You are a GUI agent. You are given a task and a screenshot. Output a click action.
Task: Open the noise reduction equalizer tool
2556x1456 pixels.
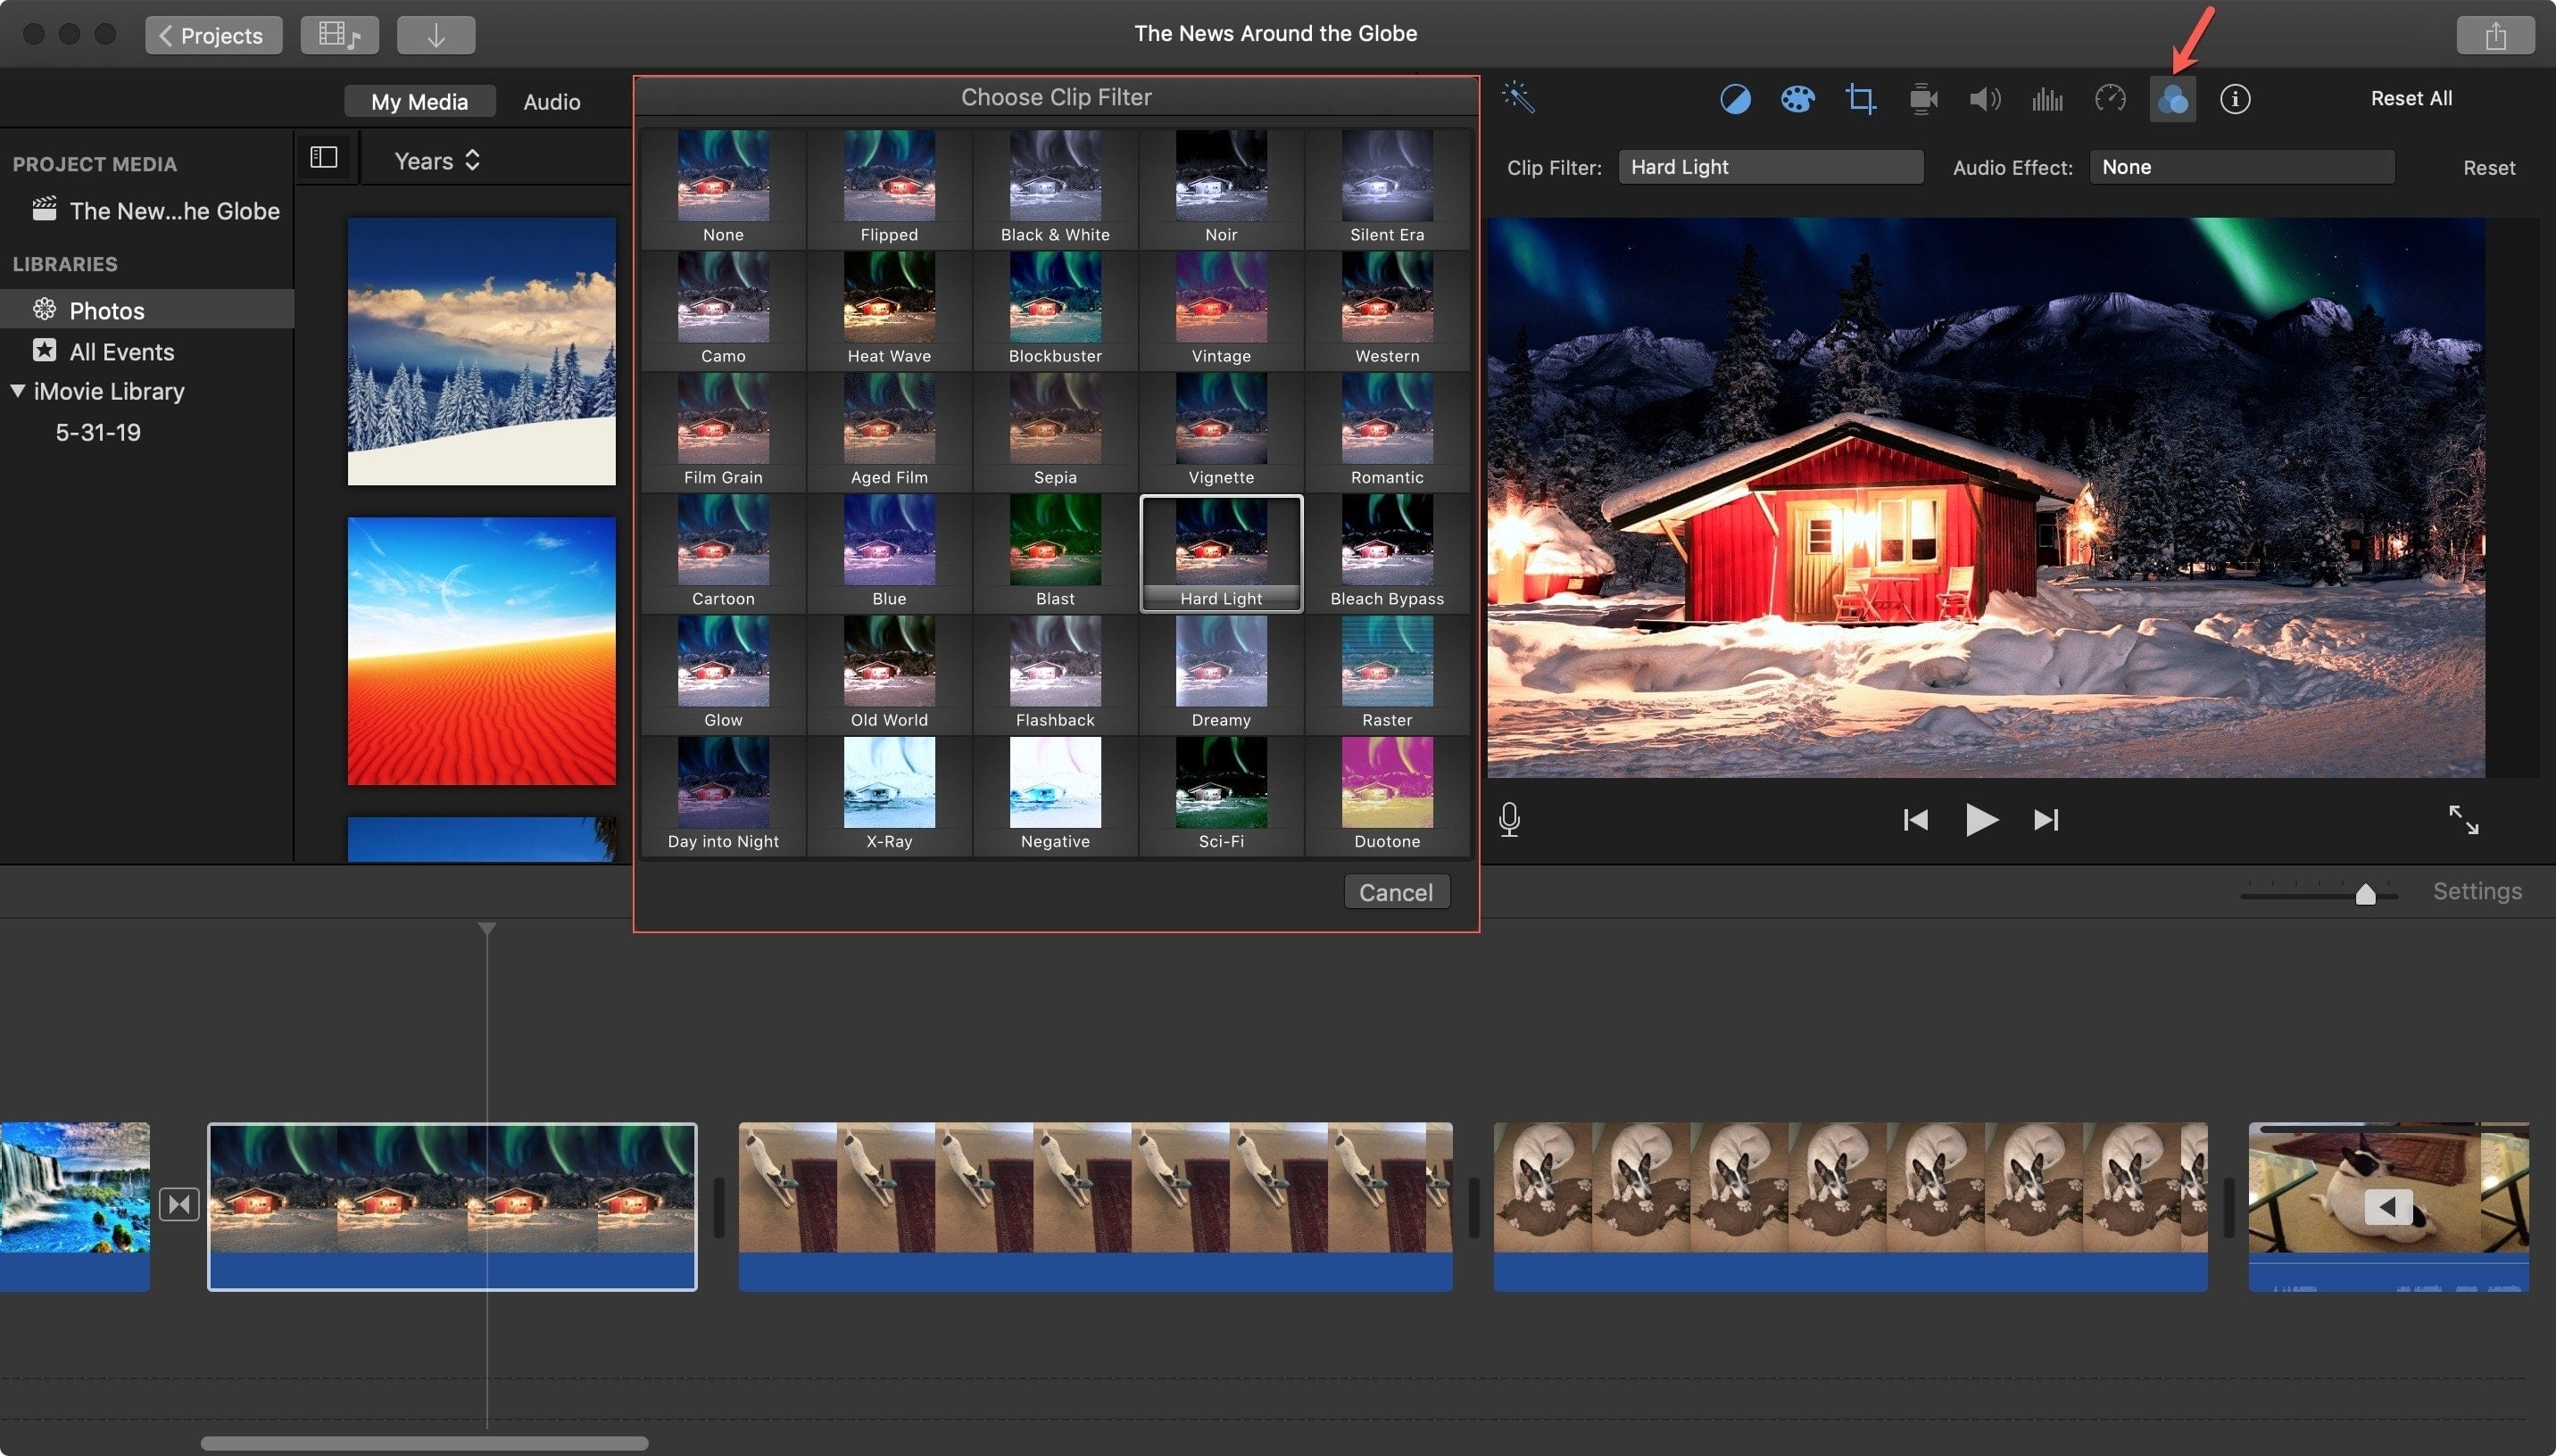click(2047, 99)
